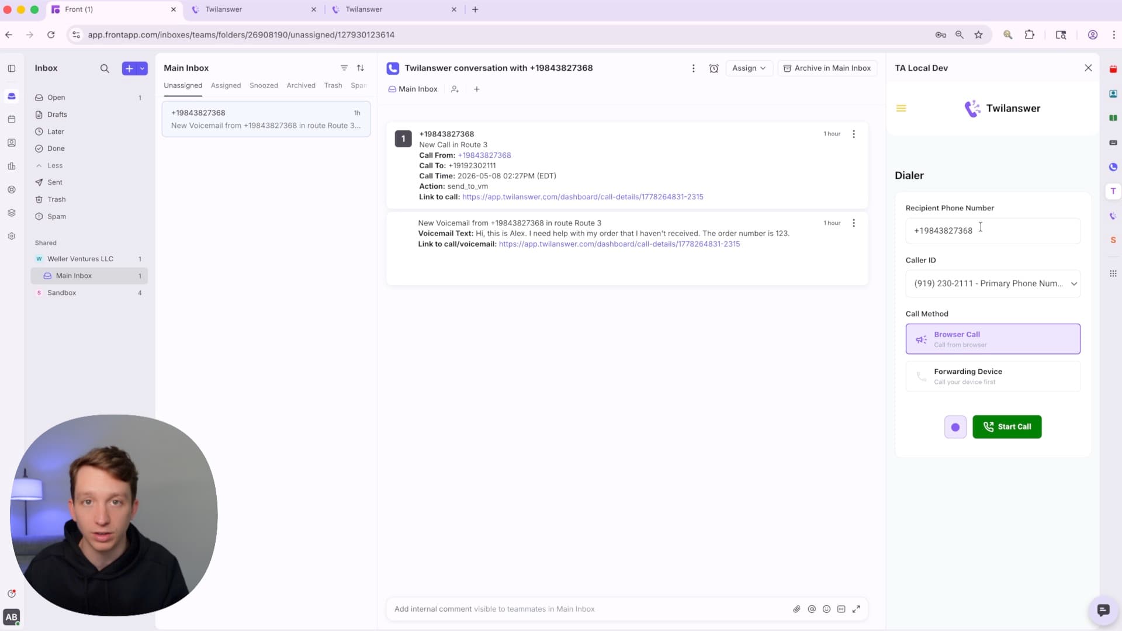Open the Caller ID dropdown

click(993, 284)
